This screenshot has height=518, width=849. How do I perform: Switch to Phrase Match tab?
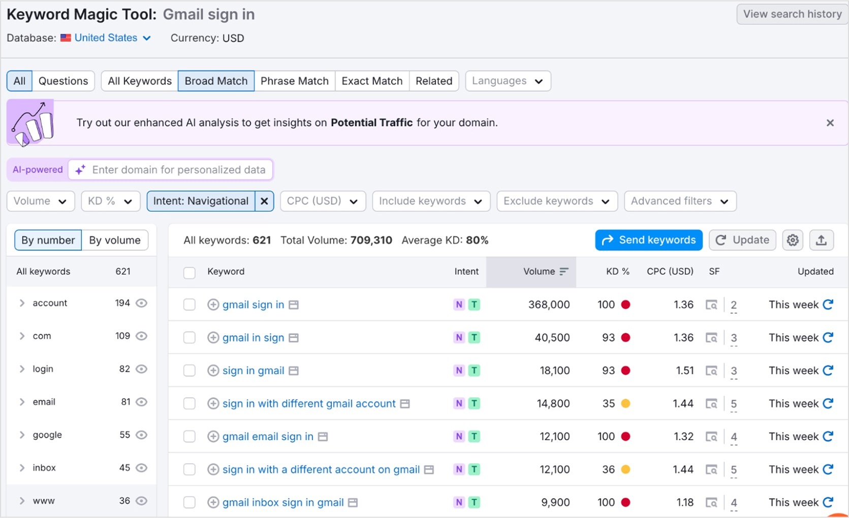pyautogui.click(x=295, y=81)
